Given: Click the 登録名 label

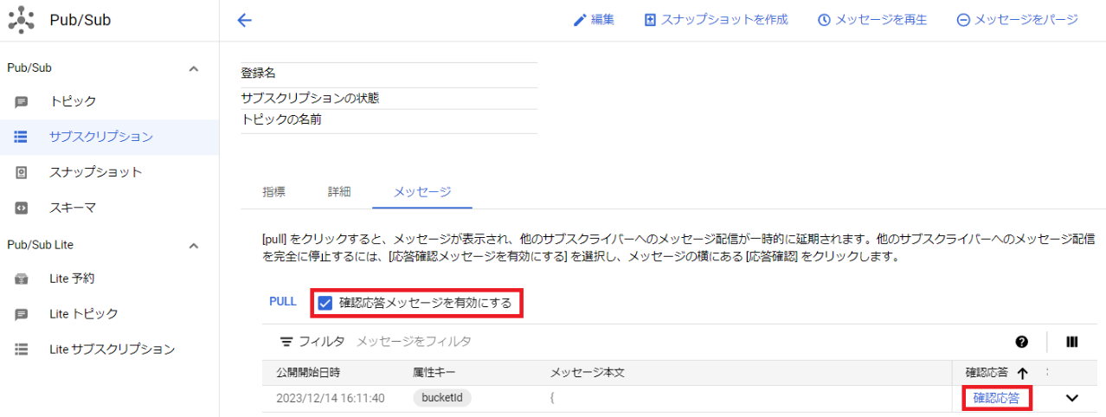Looking at the screenshot, I should pos(258,74).
